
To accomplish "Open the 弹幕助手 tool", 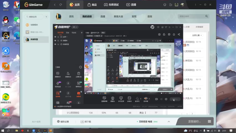I will (58, 75).
